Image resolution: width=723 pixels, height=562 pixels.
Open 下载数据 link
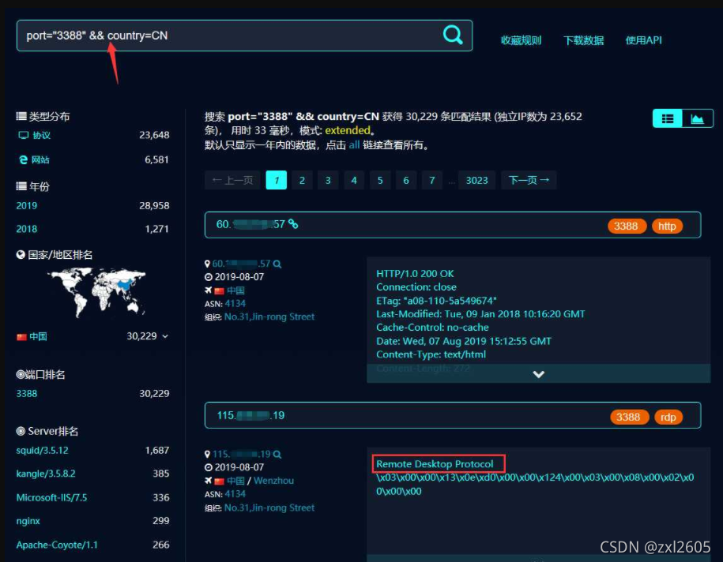tap(583, 40)
